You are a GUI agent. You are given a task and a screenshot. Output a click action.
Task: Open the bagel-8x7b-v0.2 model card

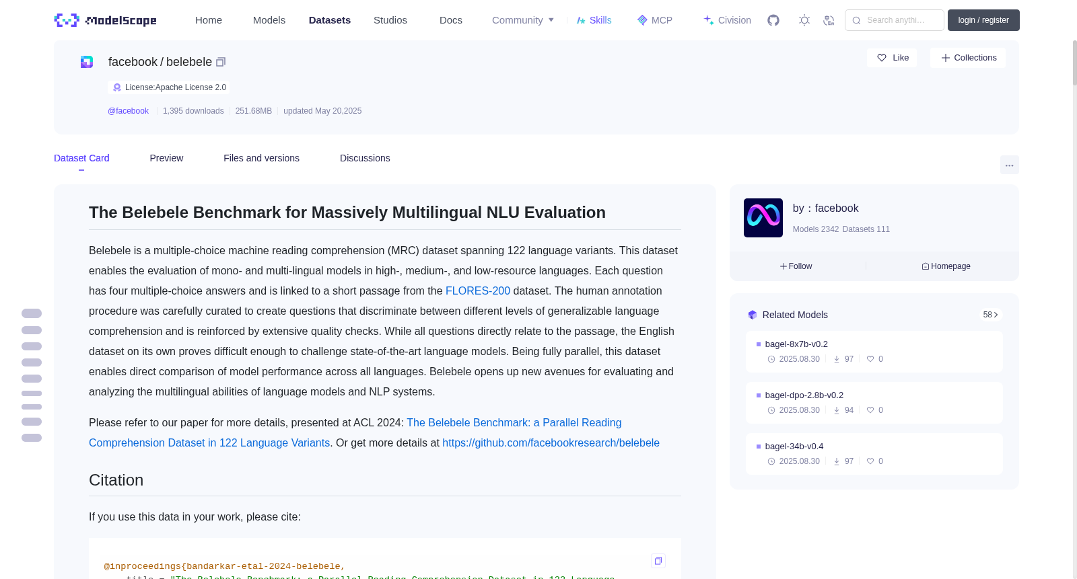pos(874,352)
